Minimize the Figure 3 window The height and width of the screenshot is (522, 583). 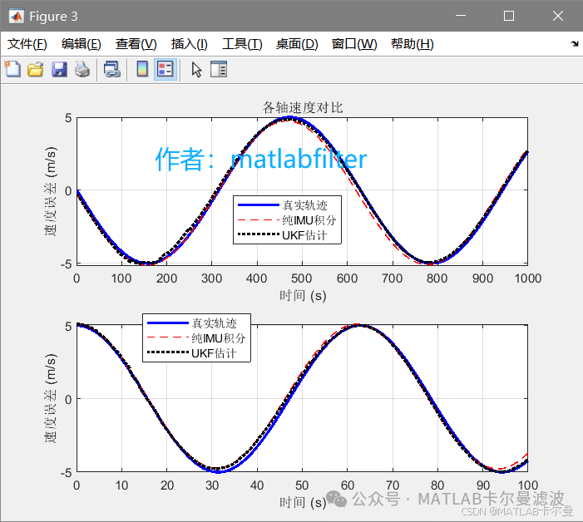pyautogui.click(x=461, y=16)
